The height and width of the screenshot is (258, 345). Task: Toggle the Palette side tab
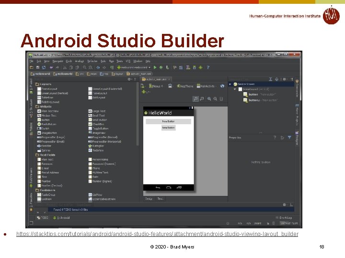click(x=31, y=129)
